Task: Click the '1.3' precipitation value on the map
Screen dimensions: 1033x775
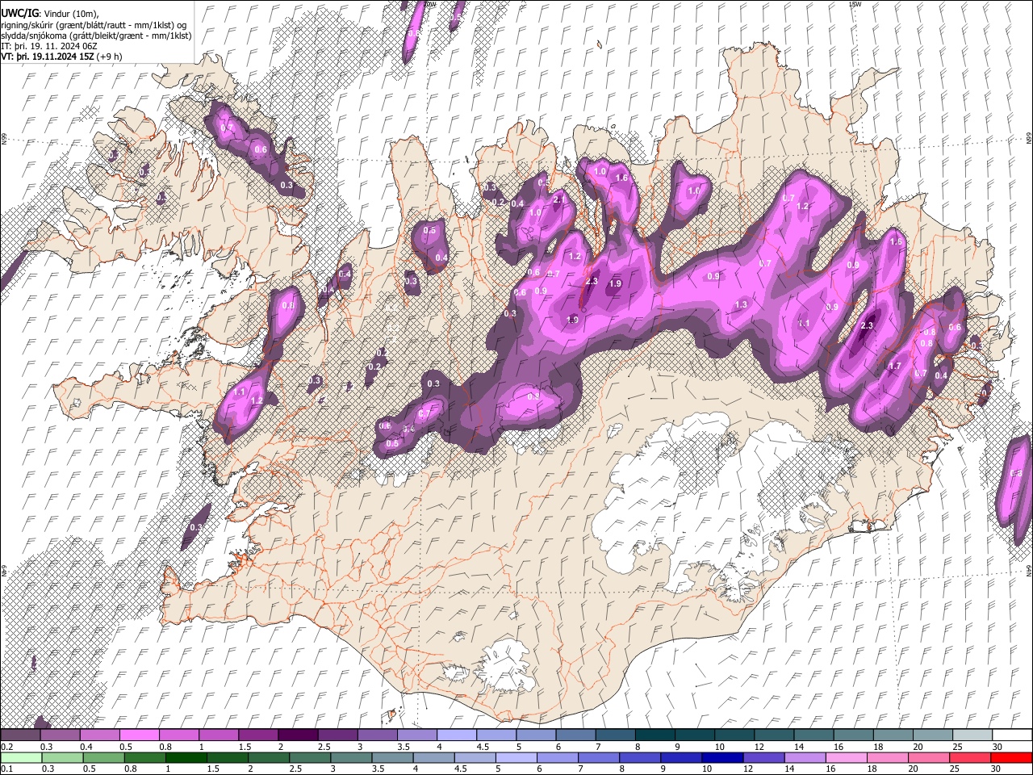Action: click(742, 304)
